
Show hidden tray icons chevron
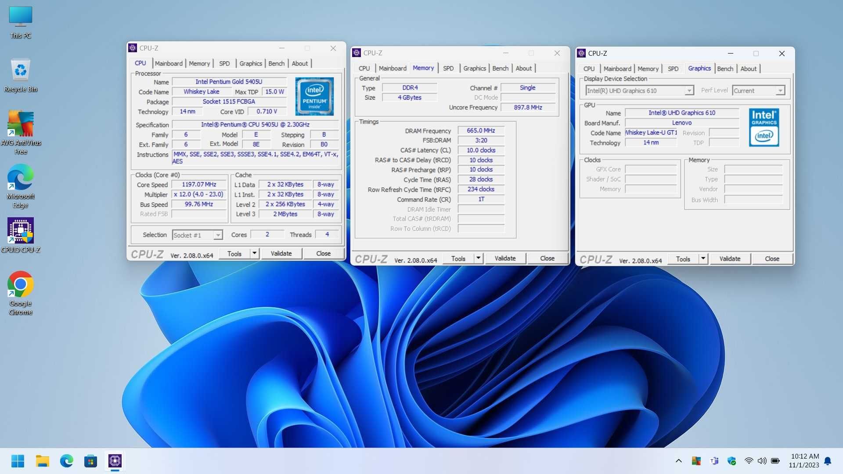coord(678,461)
